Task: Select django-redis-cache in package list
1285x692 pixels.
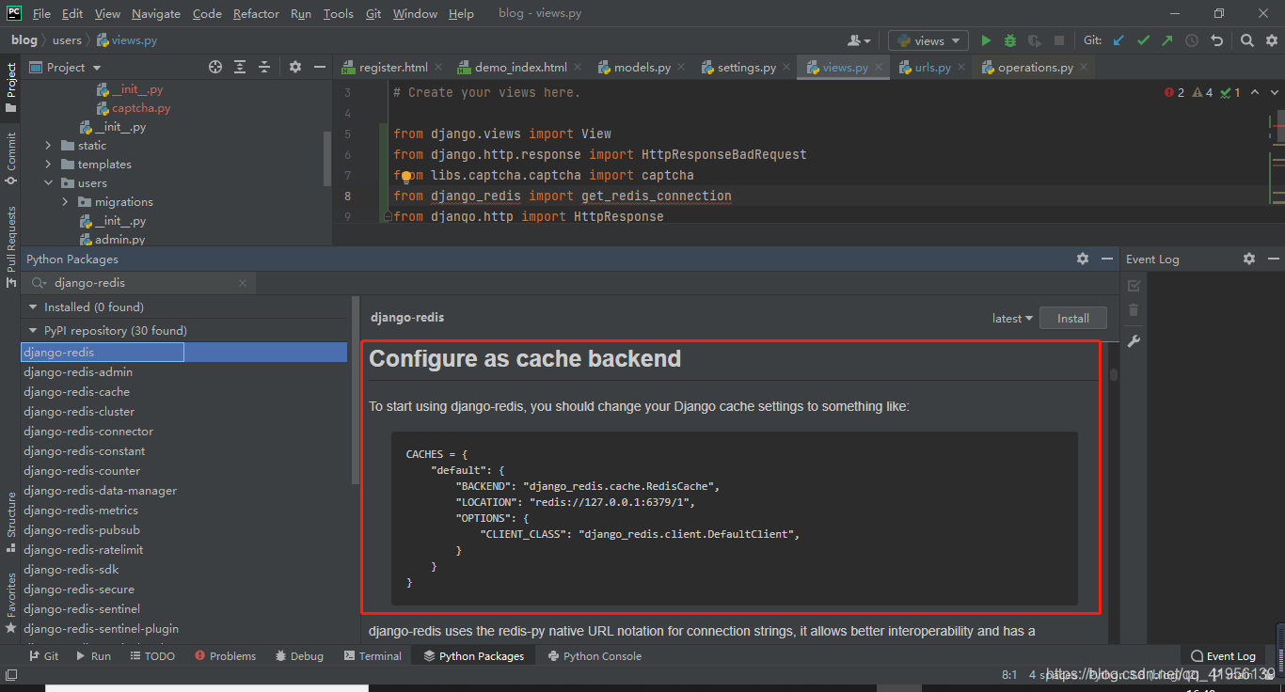Action: click(77, 392)
